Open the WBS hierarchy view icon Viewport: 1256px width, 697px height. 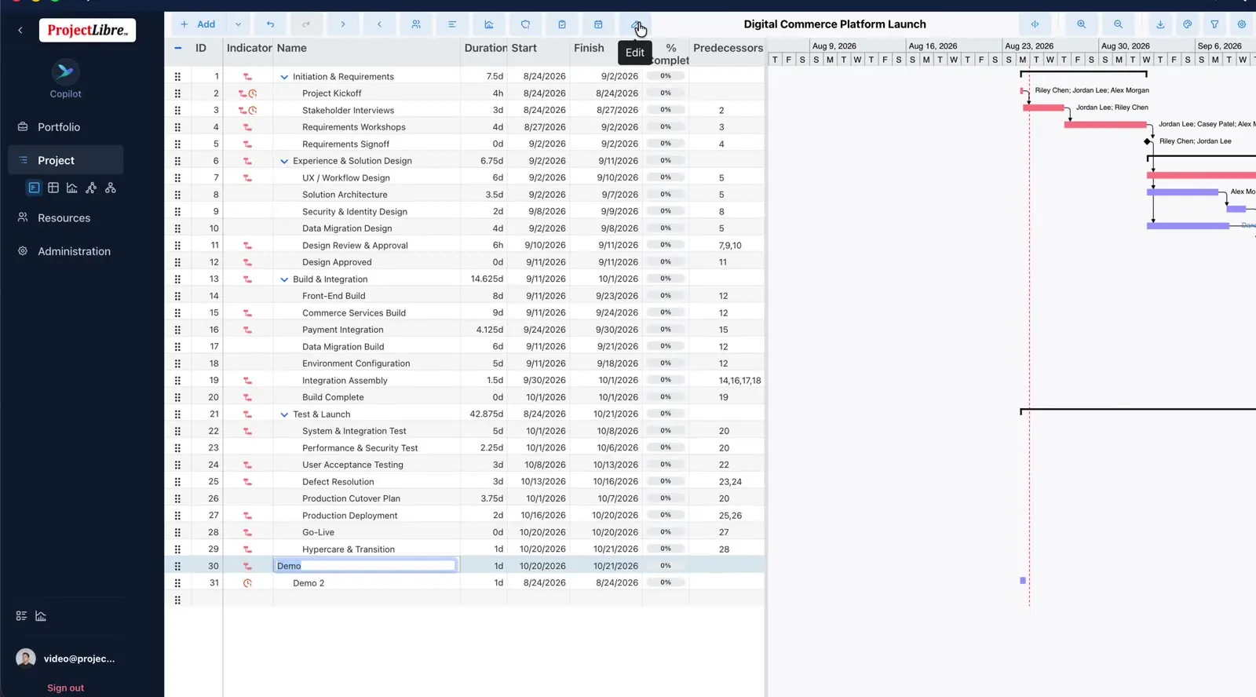(x=111, y=188)
